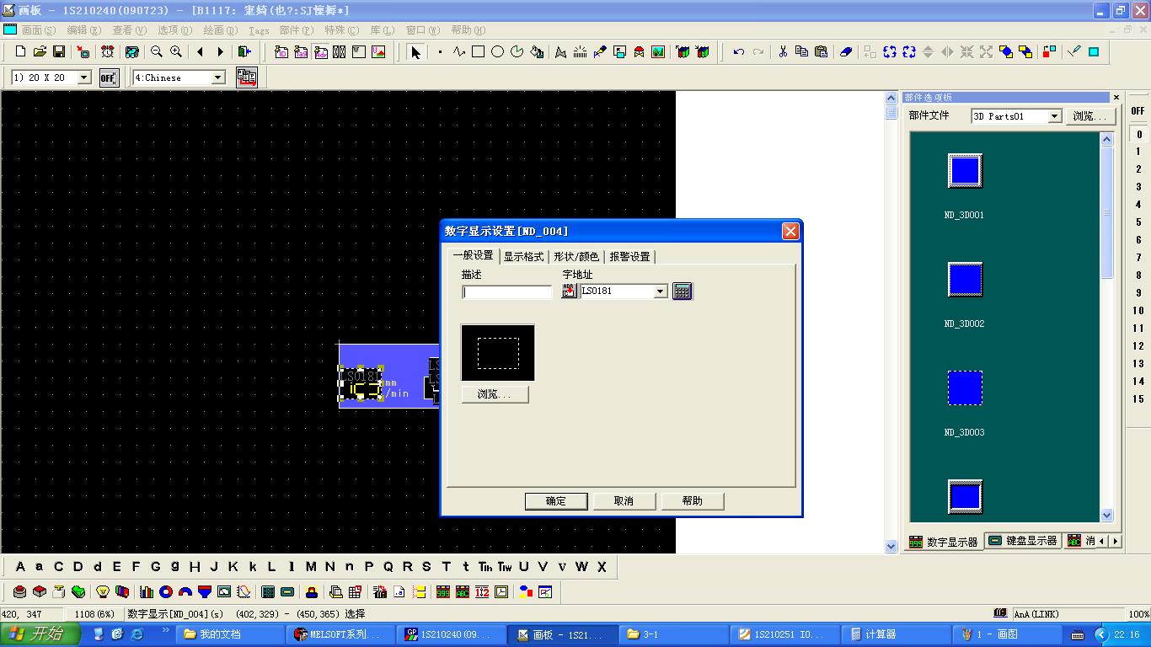1151x647 pixels.
Task: Click the scissors cut icon
Action: click(x=783, y=52)
